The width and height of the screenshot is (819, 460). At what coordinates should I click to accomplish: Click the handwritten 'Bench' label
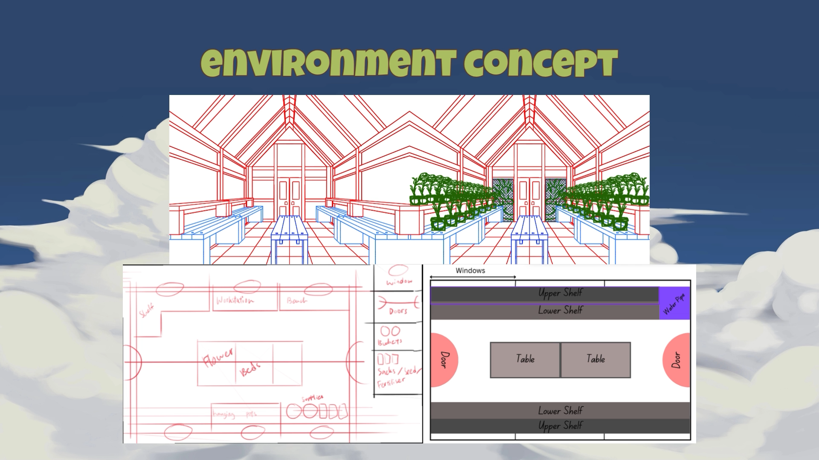(297, 301)
